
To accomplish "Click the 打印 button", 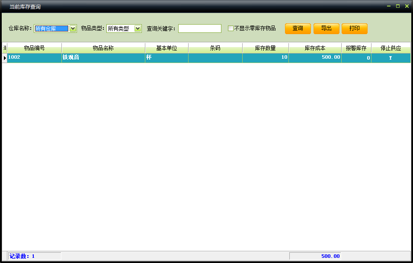I will [x=355, y=29].
